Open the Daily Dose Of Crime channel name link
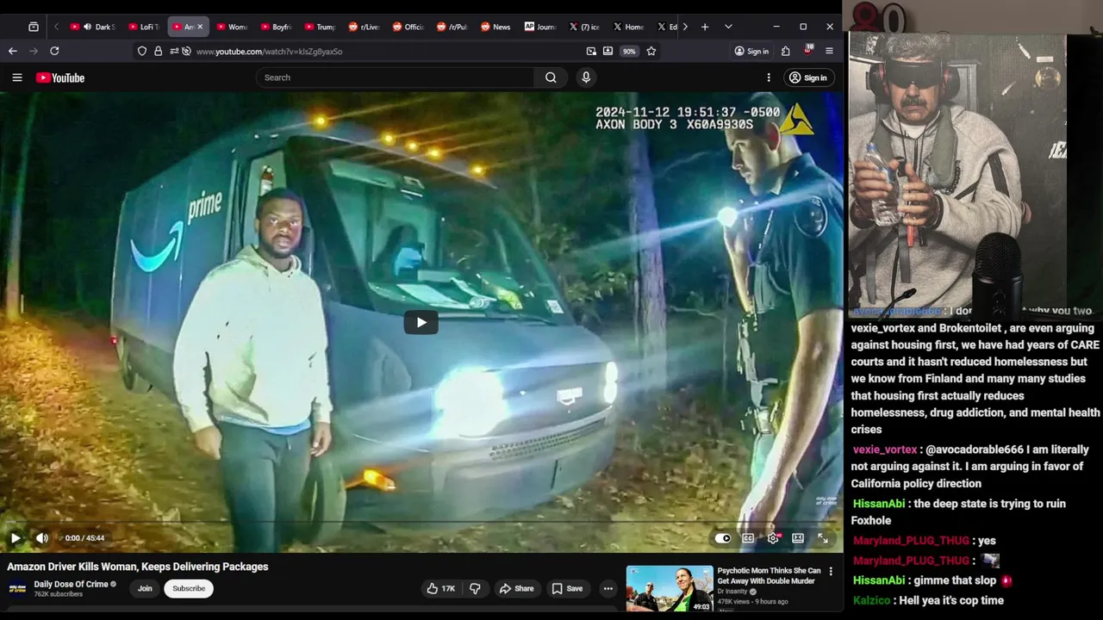The width and height of the screenshot is (1103, 620). 71,584
